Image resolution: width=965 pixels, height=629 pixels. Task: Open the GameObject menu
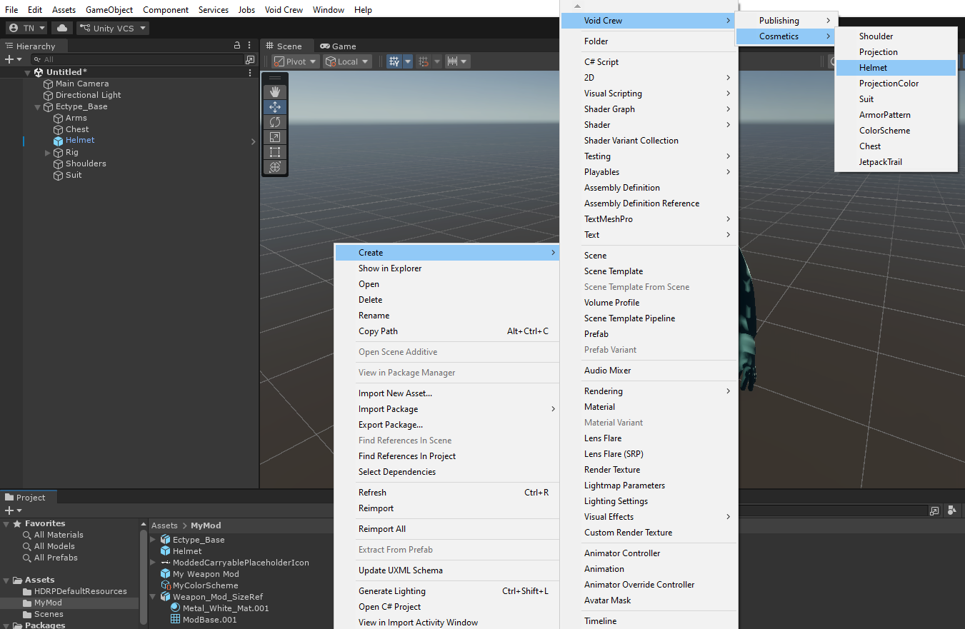109,9
